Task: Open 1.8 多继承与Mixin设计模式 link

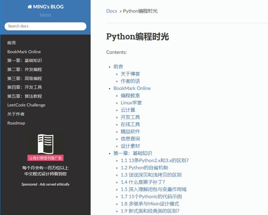Action: [x=150, y=204]
